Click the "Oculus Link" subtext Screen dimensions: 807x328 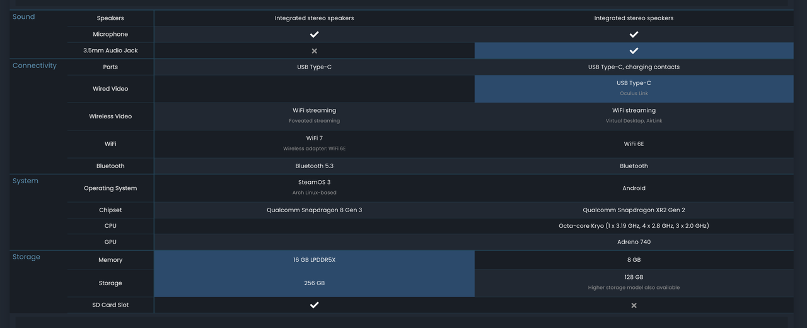pyautogui.click(x=634, y=94)
